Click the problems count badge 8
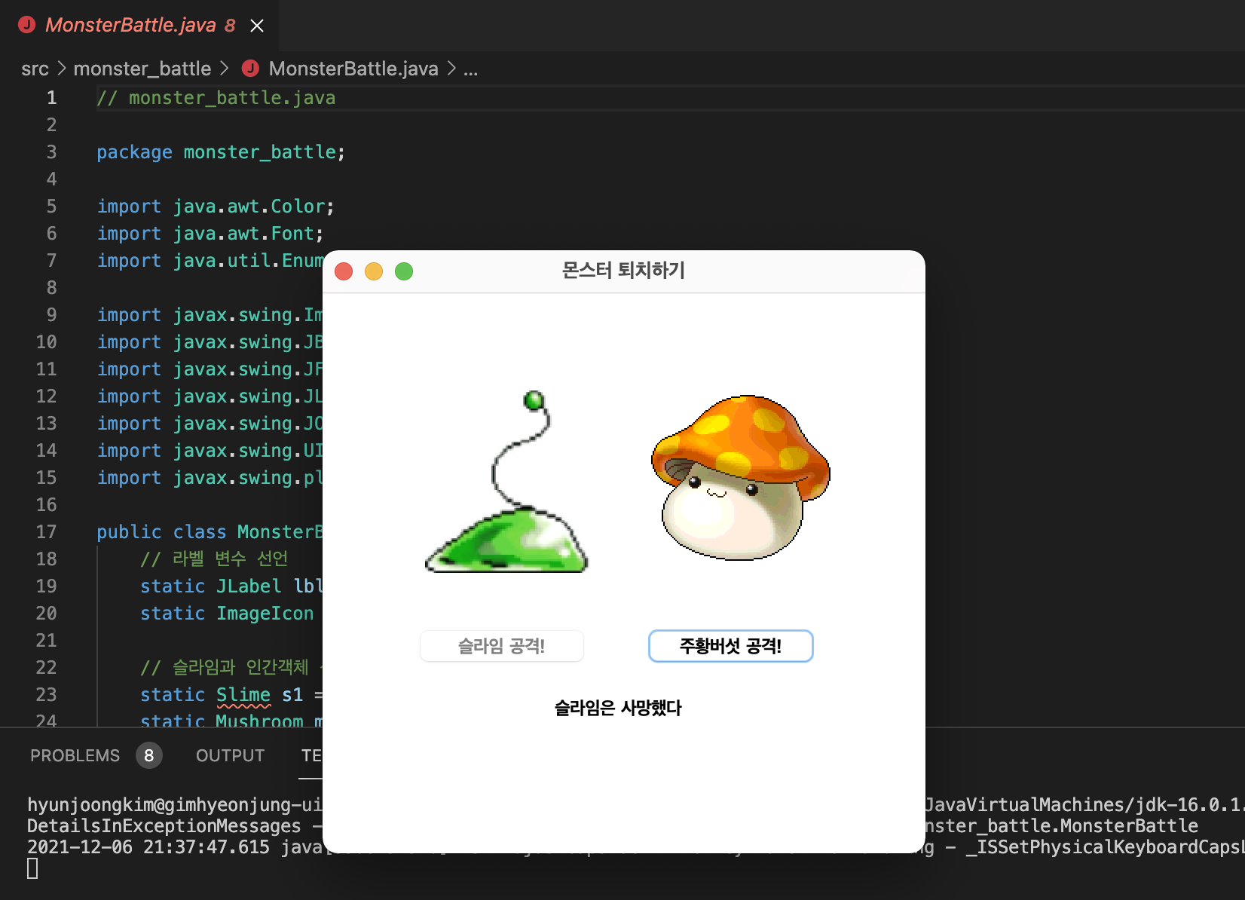The image size is (1245, 900). click(x=149, y=755)
